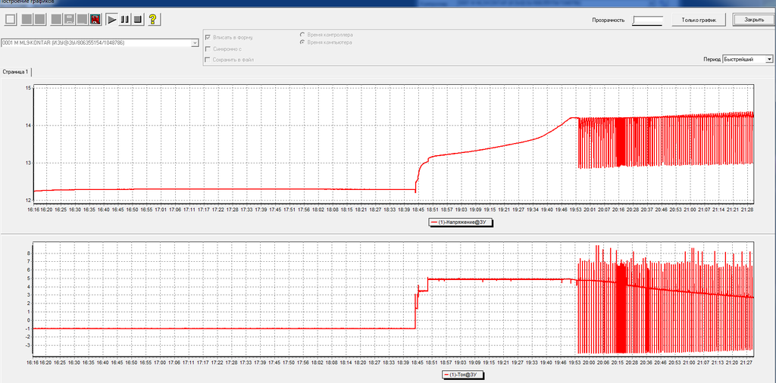This screenshot has width=776, height=383.
Task: Select the 'Время компьютера' radio button
Action: pyautogui.click(x=303, y=42)
